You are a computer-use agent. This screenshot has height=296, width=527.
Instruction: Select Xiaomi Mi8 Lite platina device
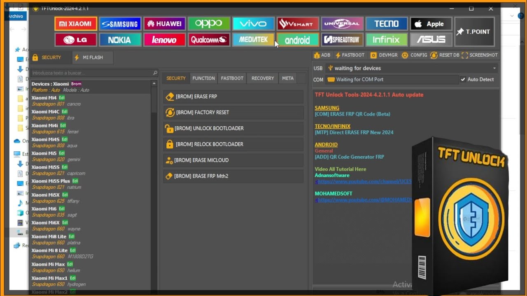pyautogui.click(x=91, y=240)
